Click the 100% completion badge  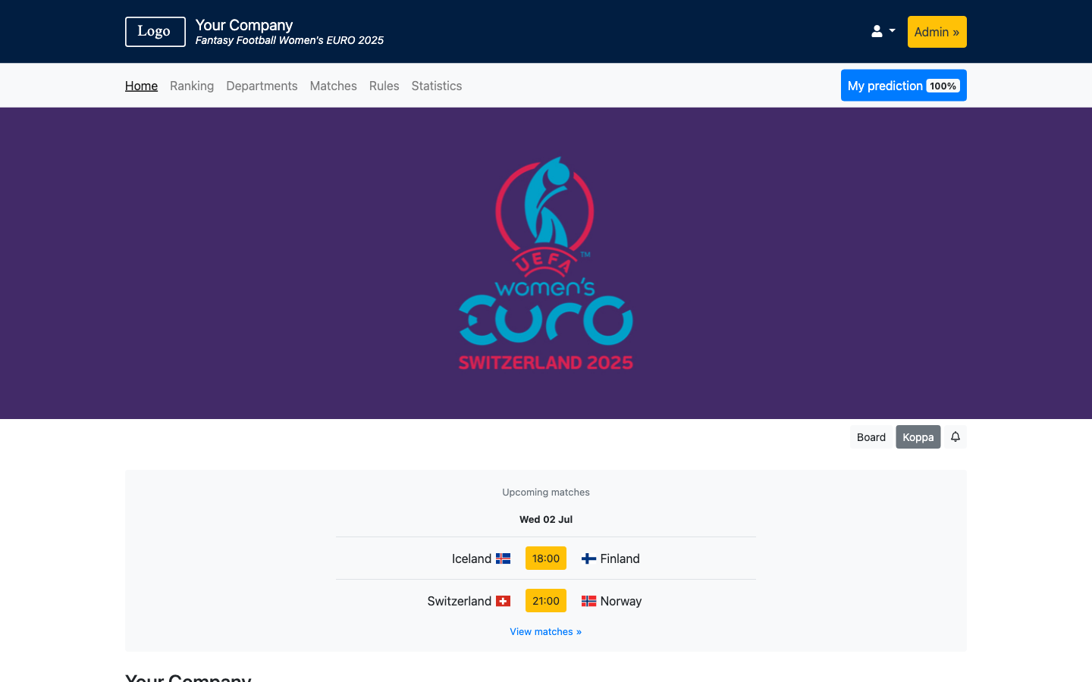pyautogui.click(x=943, y=86)
